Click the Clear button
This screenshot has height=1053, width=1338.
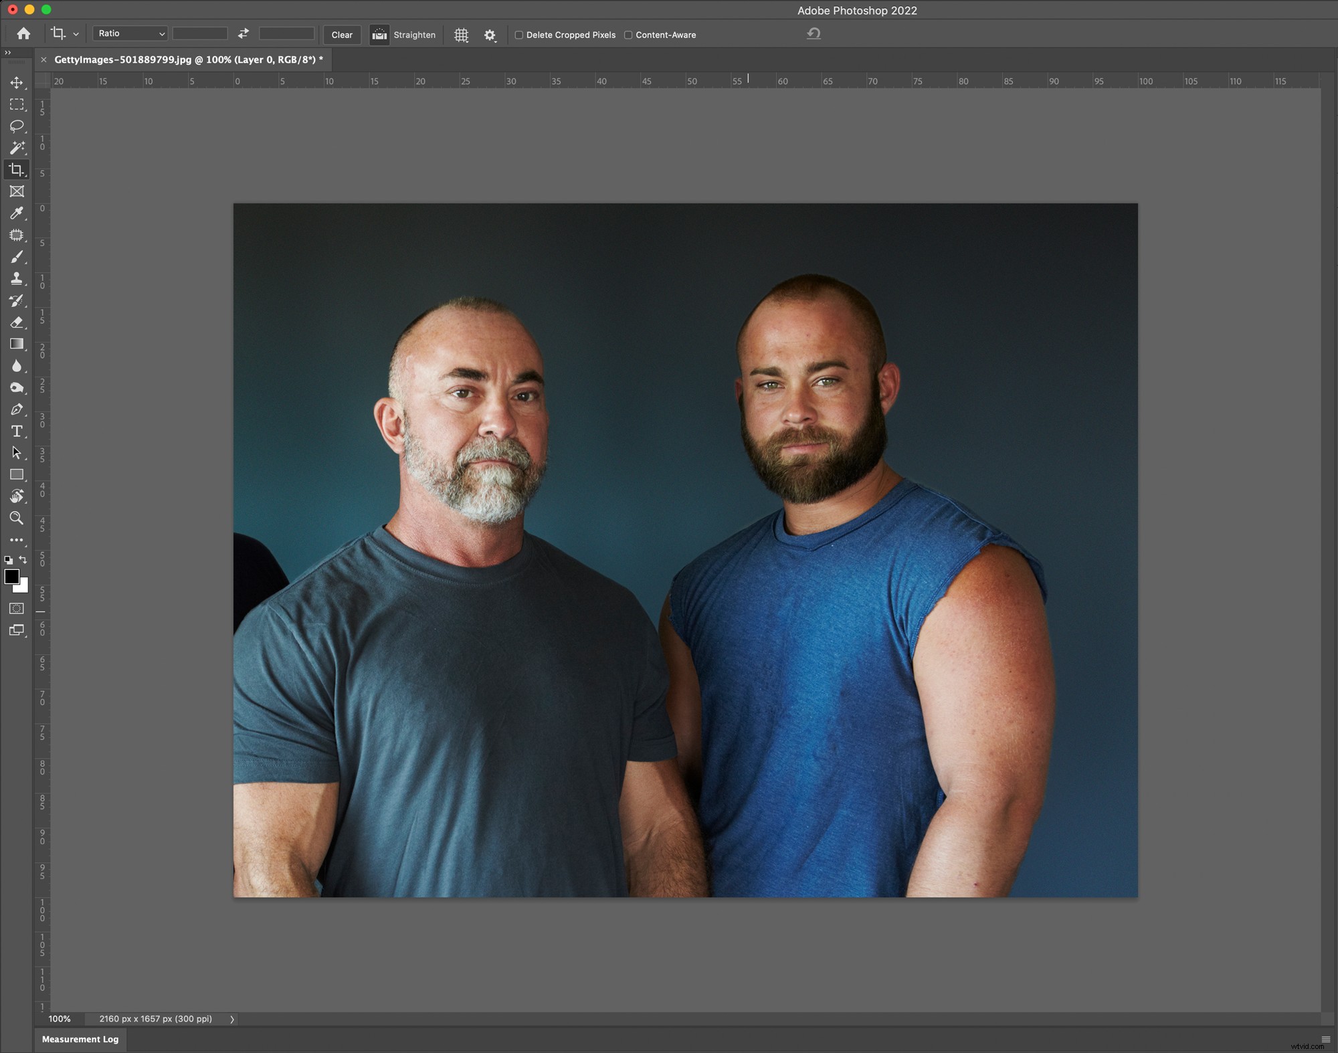click(341, 35)
